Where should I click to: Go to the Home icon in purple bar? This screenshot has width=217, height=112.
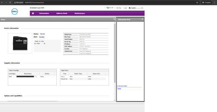33,14
